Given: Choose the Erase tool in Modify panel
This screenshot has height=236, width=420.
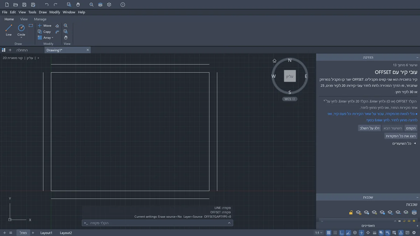Looking at the screenshot, I should (x=57, y=26).
